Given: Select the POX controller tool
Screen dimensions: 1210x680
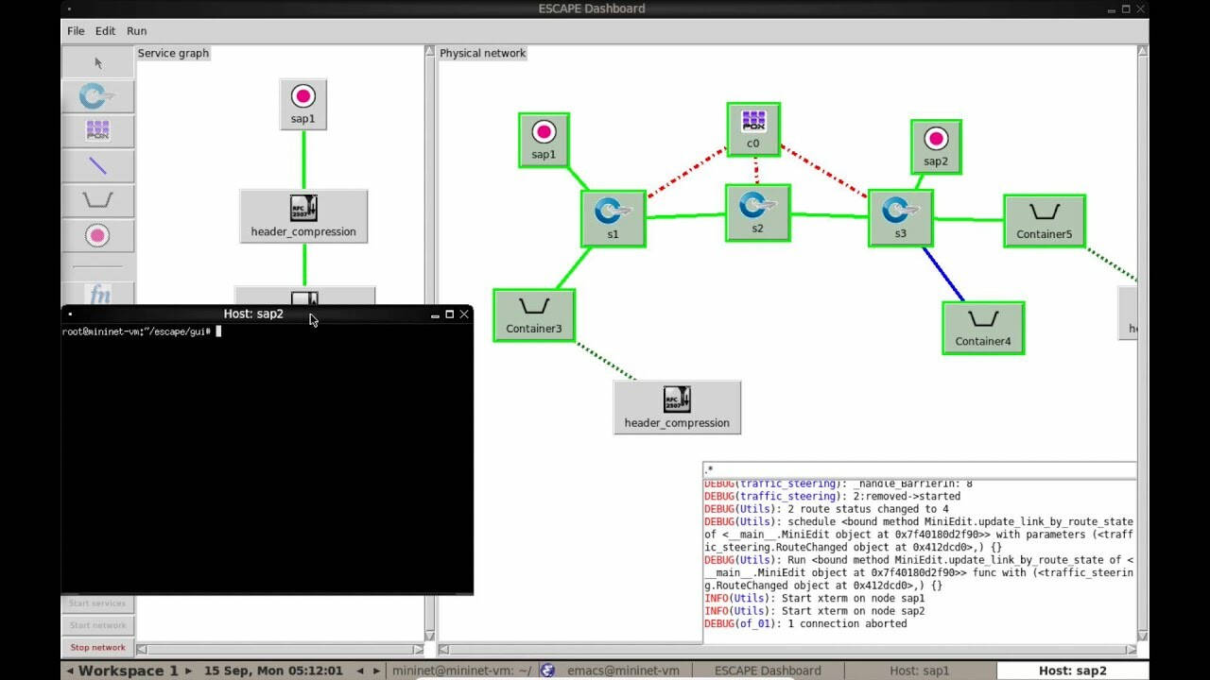Looking at the screenshot, I should click(97, 130).
